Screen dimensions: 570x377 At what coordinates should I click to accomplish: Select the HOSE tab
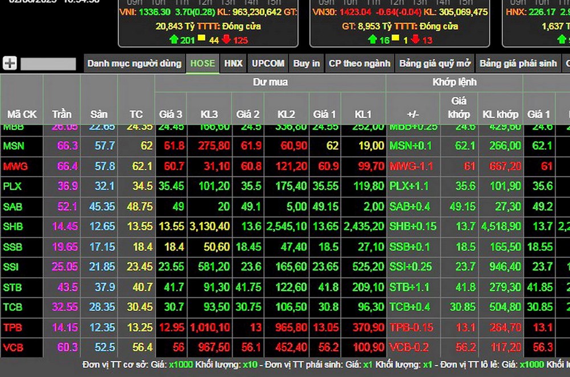(x=203, y=64)
